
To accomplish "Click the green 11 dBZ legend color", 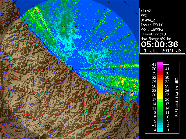I will (160, 108).
